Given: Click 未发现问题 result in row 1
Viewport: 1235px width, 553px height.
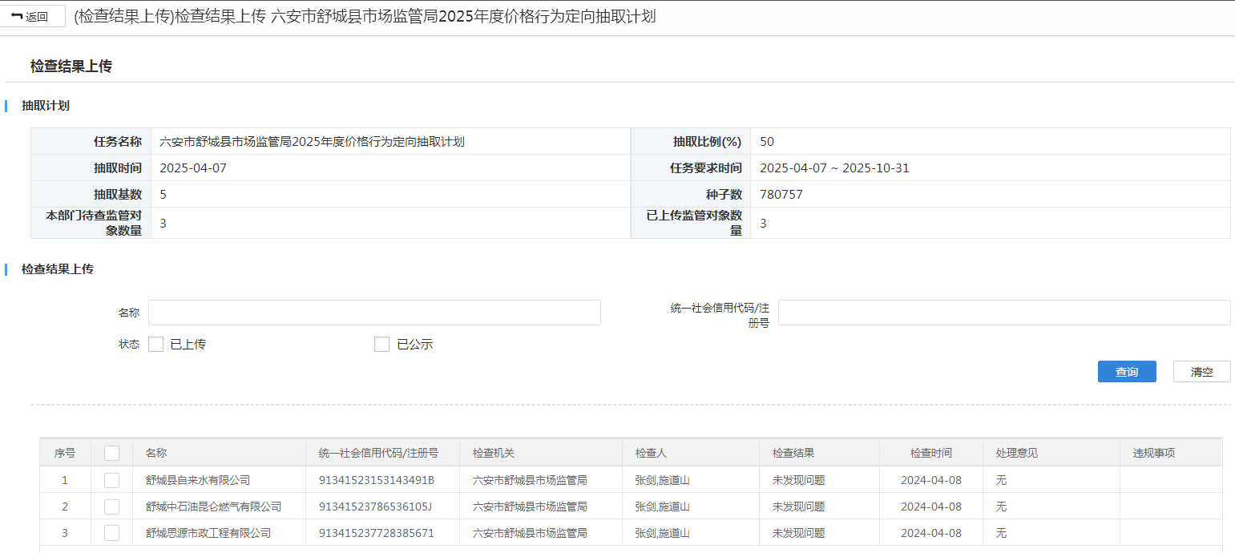Looking at the screenshot, I should [798, 480].
